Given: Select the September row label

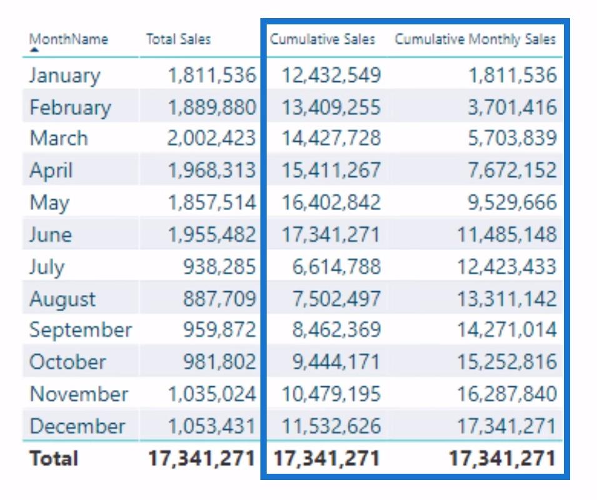Looking at the screenshot, I should [x=81, y=330].
